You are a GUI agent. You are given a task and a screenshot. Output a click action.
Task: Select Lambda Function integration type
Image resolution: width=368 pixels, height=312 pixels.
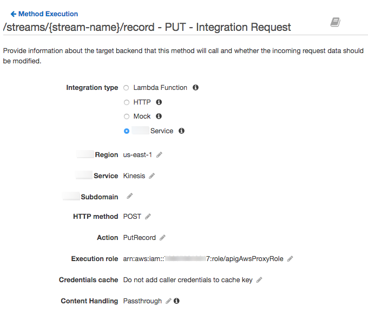click(127, 88)
